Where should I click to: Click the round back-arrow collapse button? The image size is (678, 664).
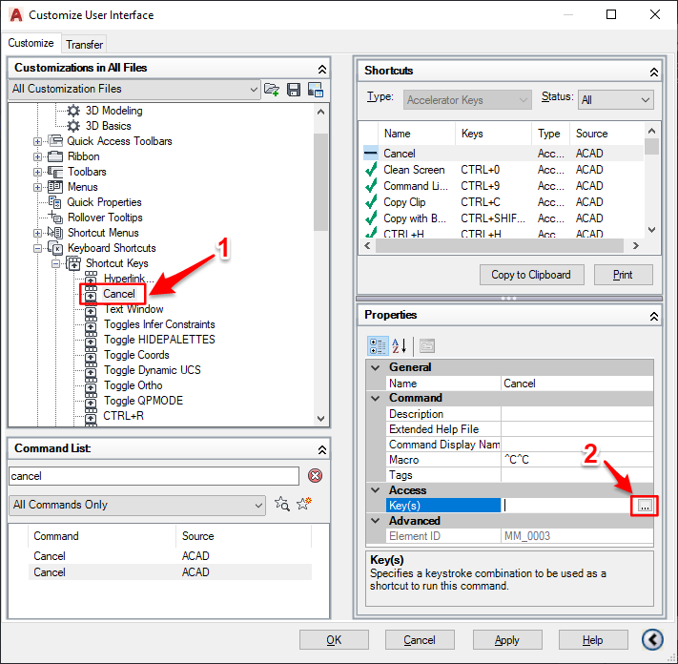pyautogui.click(x=652, y=639)
